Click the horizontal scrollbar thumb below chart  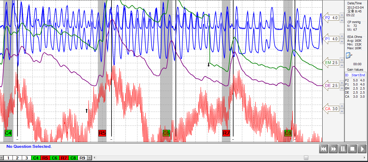pos(306,158)
